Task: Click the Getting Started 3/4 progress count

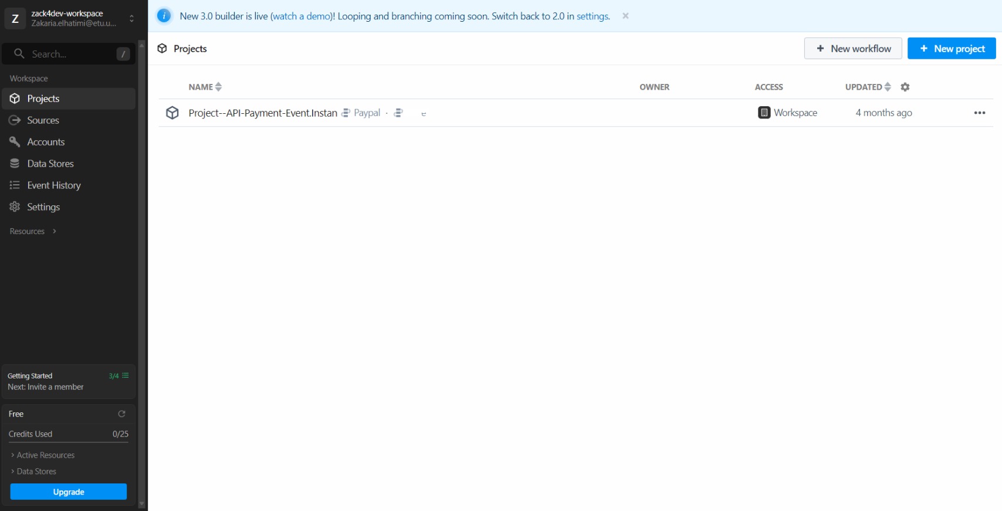Action: pos(114,376)
